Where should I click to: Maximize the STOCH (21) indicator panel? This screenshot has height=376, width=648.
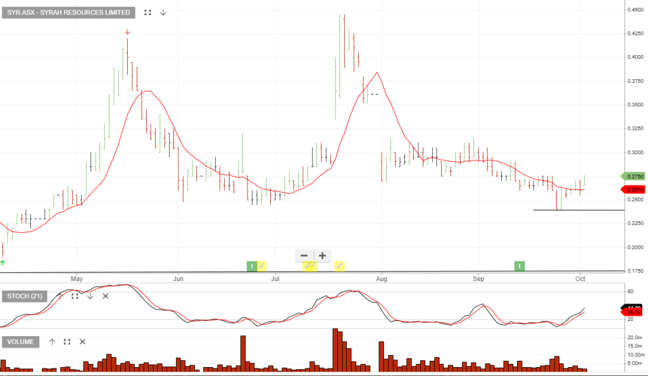pos(75,296)
